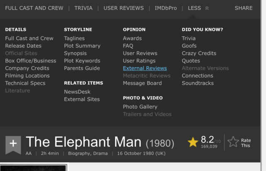Click the Share button
Image resolution: width=266 pixels, height=171 pixels.
click(x=244, y=8)
